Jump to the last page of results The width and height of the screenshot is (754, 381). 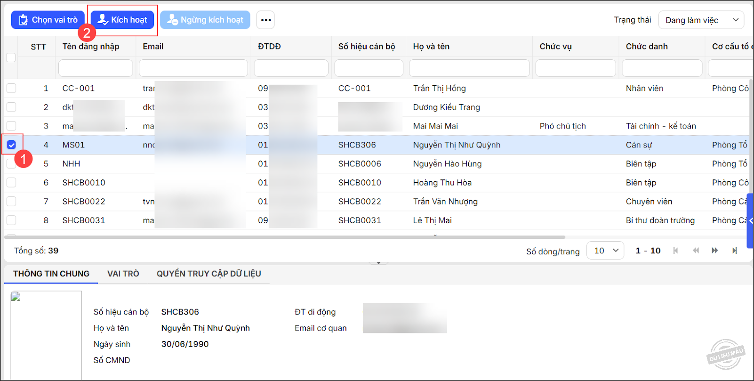point(734,251)
